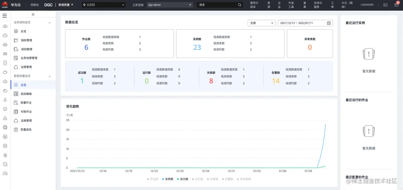This screenshot has height=190, width=403.
Task: Open 规则管理 via its icon
Action: (16, 49)
